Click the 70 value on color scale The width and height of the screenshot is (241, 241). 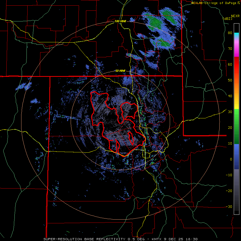pos(230,49)
